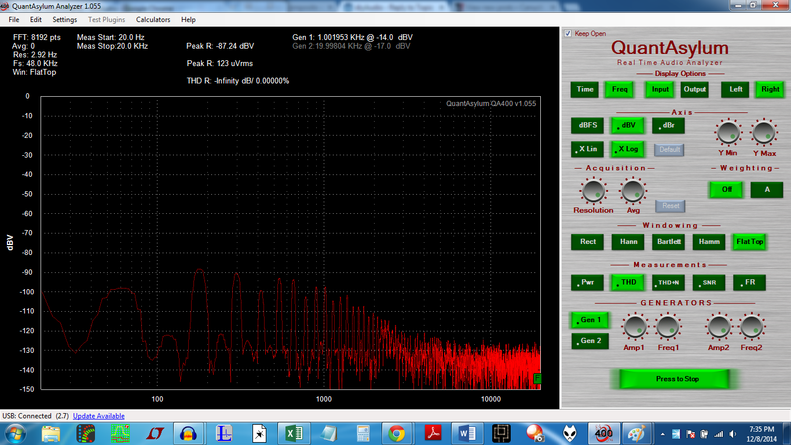Click the Amp1 knob
The width and height of the screenshot is (791, 445).
635,327
